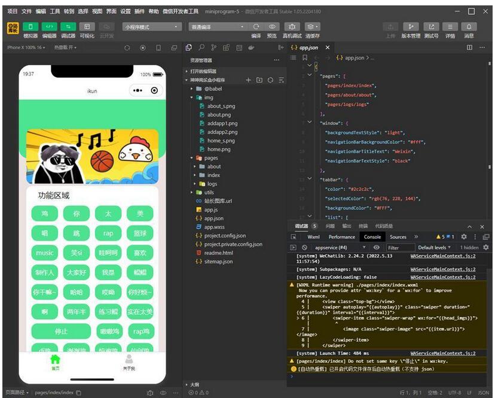This screenshot has width=495, height=398.
Task: Open the Default levels dropdown in console
Action: click(435, 247)
